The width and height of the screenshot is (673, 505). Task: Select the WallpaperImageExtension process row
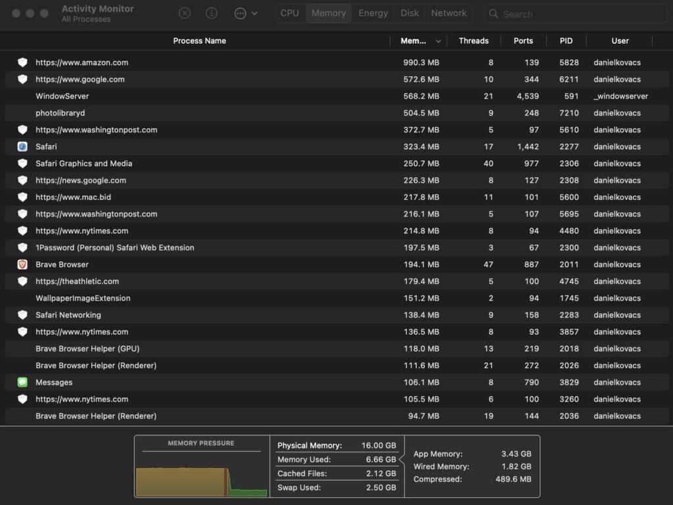[337, 298]
